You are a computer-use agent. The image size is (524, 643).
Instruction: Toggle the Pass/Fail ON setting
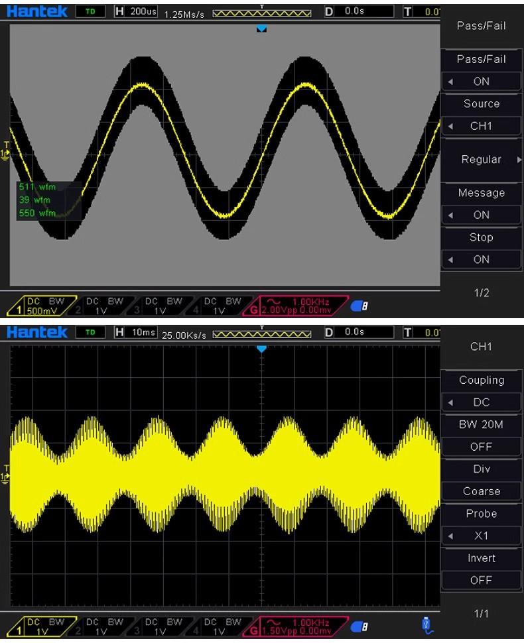coord(482,82)
